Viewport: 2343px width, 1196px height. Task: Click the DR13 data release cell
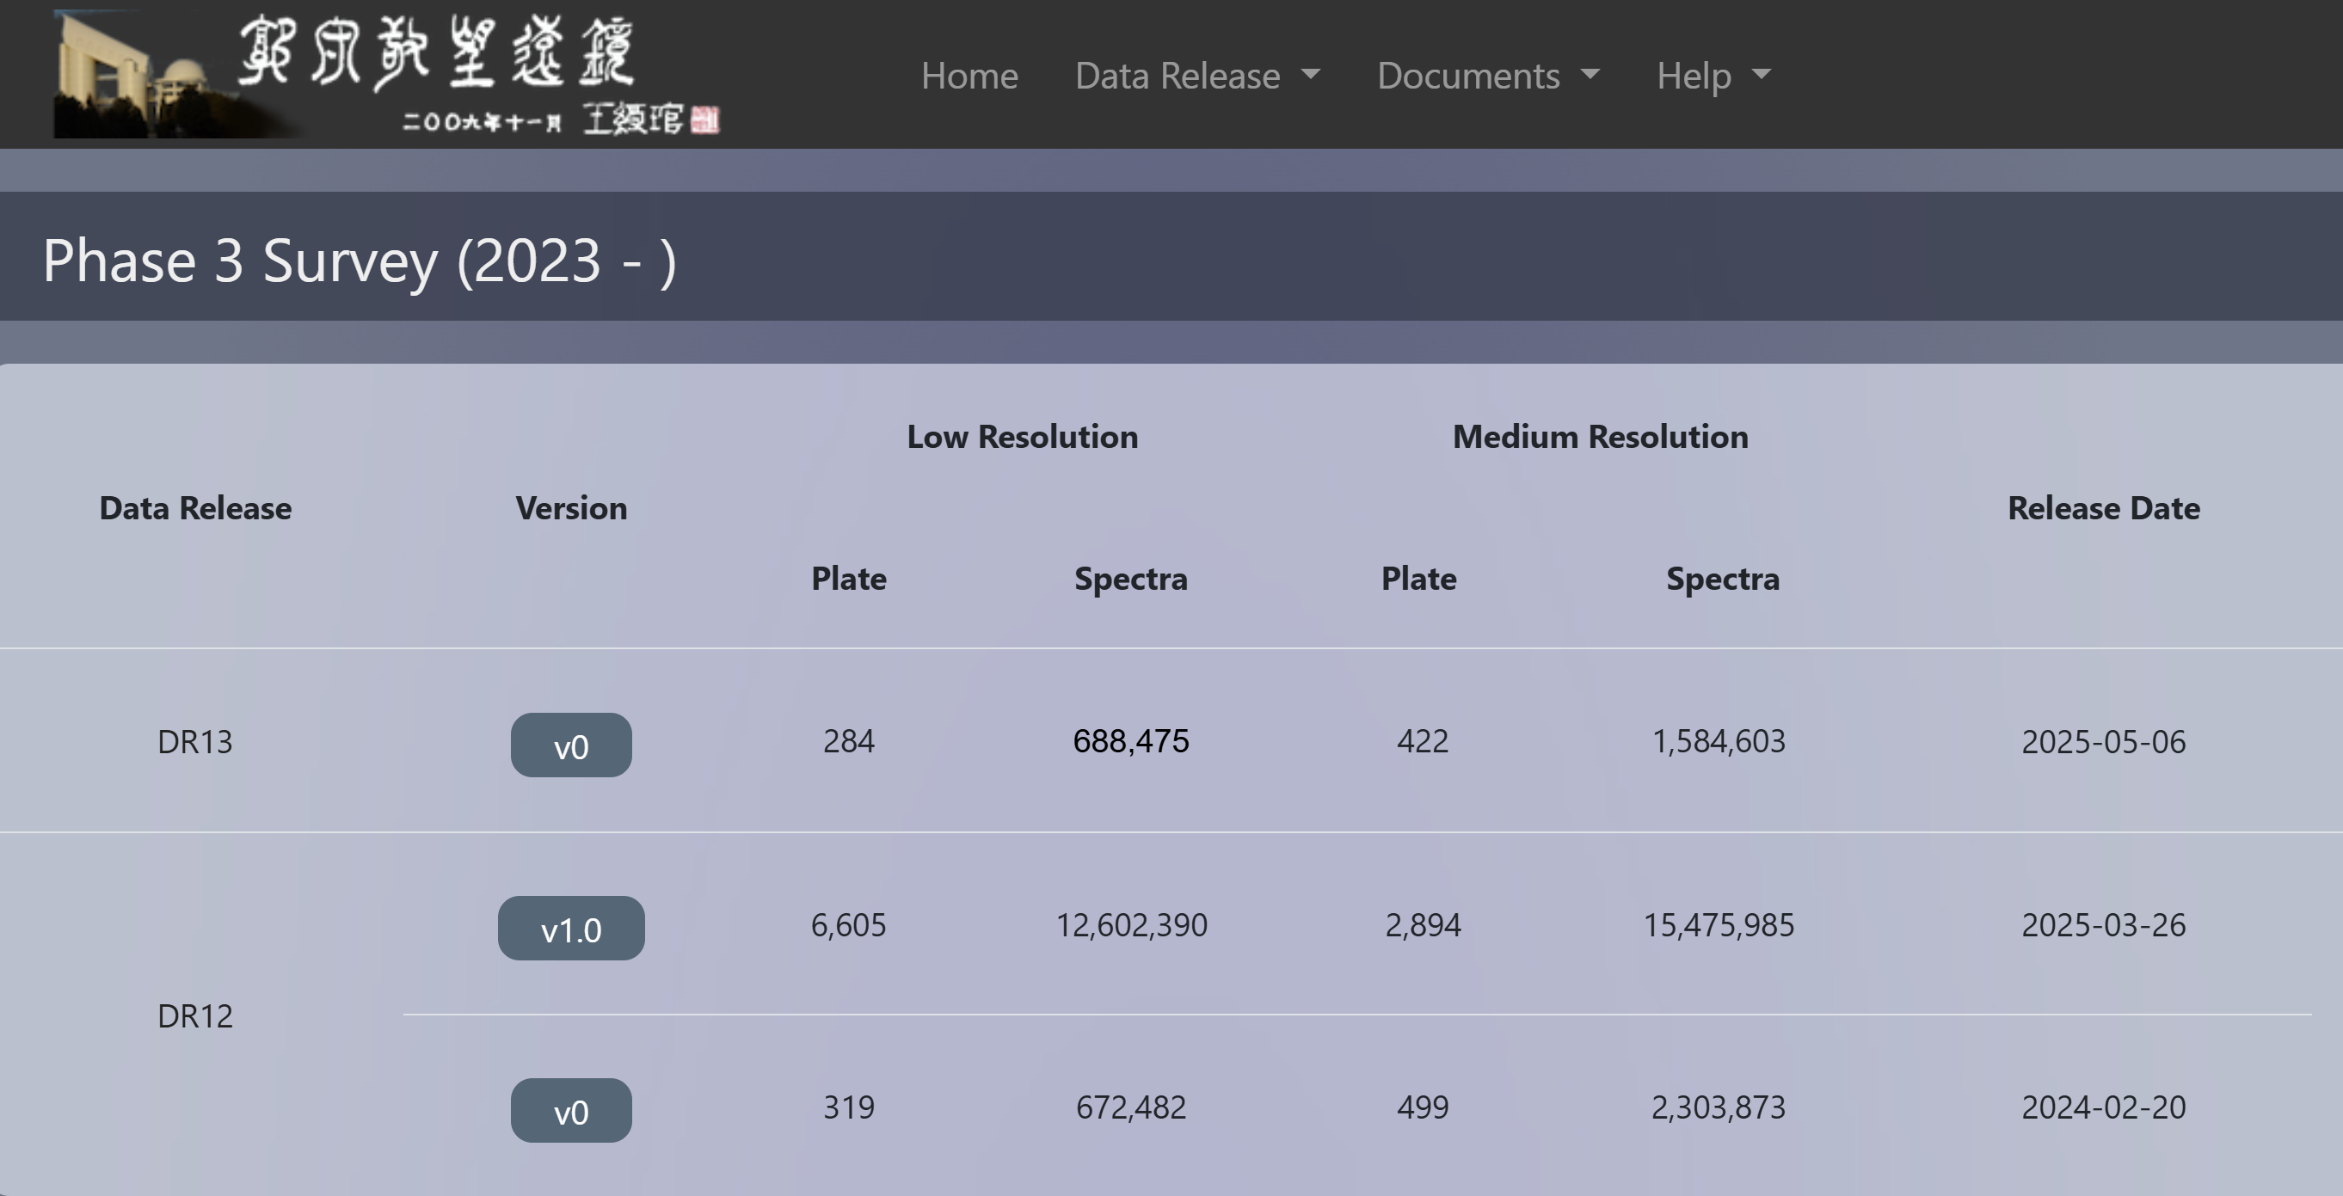coord(194,741)
